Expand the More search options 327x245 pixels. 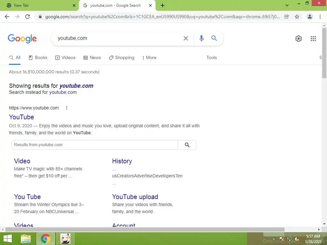[x=149, y=58]
